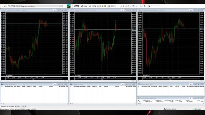This screenshot has width=205, height=115.
Task: Click left scroll arrow of RTS futures table
Action: 2,103
